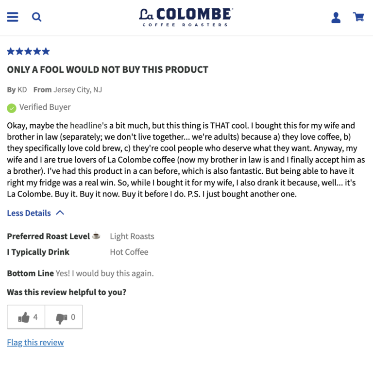This screenshot has height=366, width=373.
Task: Collapse the review using Less Details
Action: tap(29, 213)
